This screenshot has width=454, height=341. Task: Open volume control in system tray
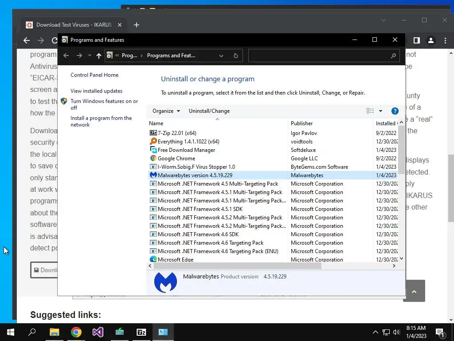tap(396, 332)
